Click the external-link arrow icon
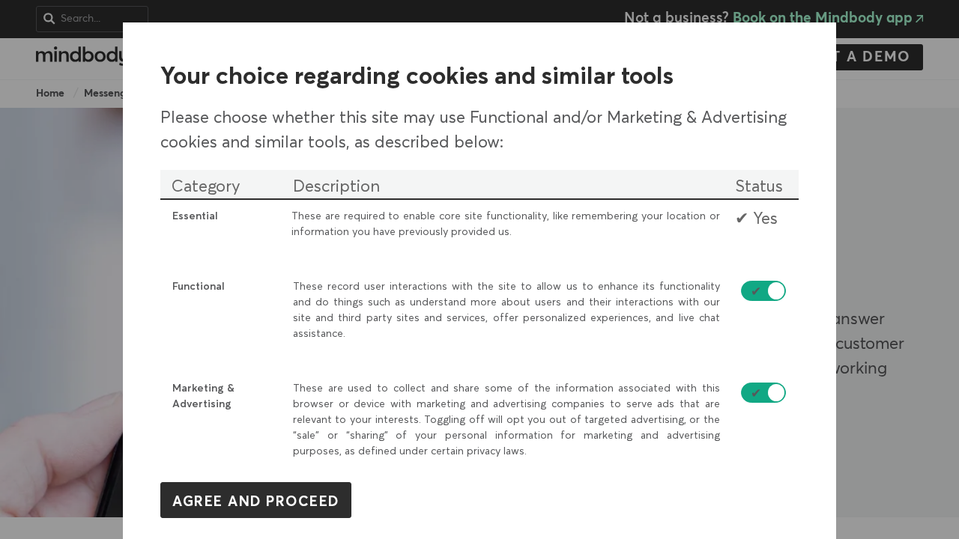 tap(919, 19)
